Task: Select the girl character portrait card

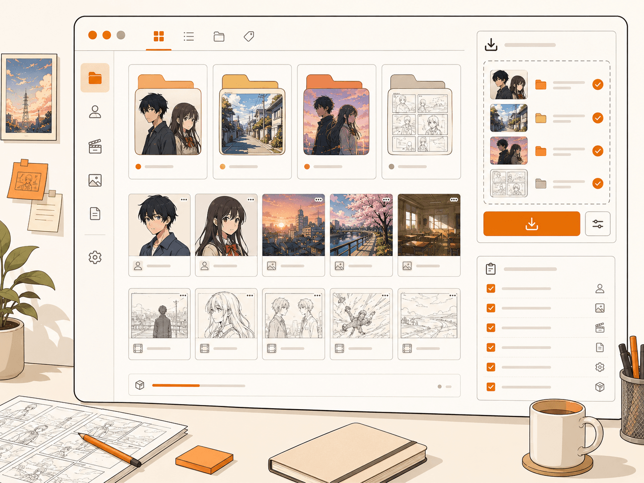Action: point(226,235)
